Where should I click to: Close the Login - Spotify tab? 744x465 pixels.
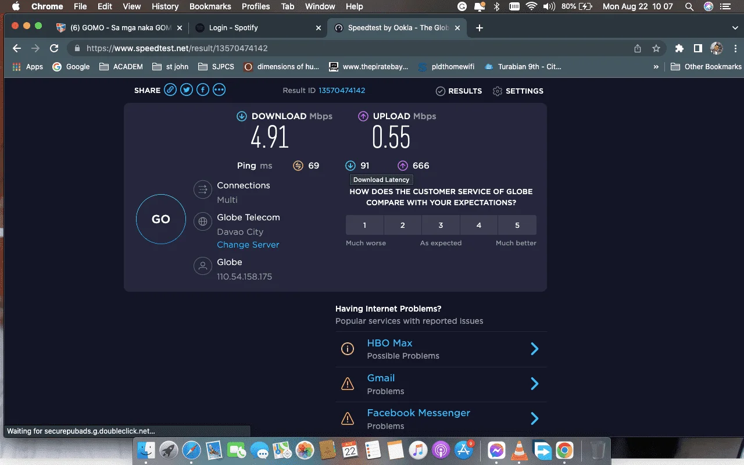(318, 28)
